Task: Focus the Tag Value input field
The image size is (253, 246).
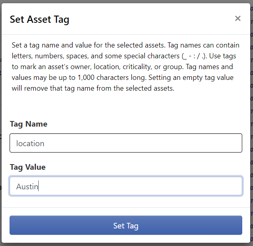Action: (x=126, y=186)
